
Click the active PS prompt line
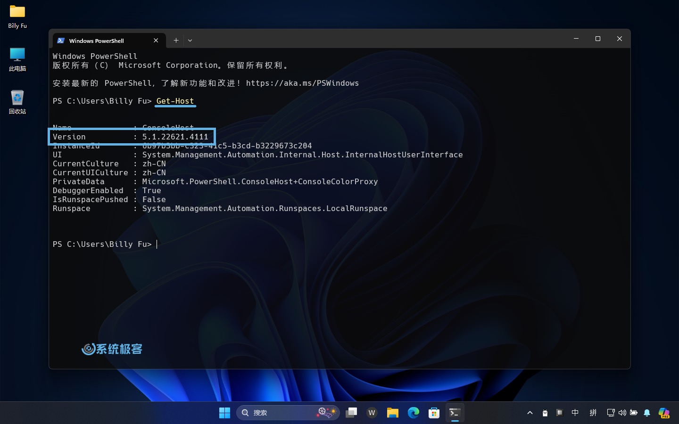[105, 245]
